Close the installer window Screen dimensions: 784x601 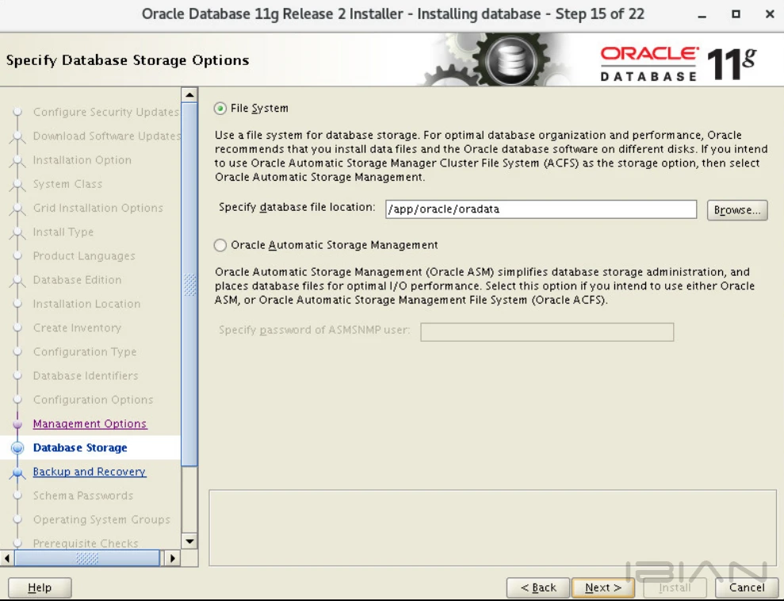click(770, 14)
